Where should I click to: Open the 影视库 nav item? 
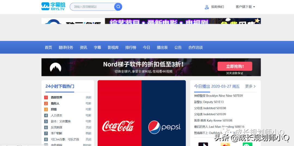click(x=113, y=47)
